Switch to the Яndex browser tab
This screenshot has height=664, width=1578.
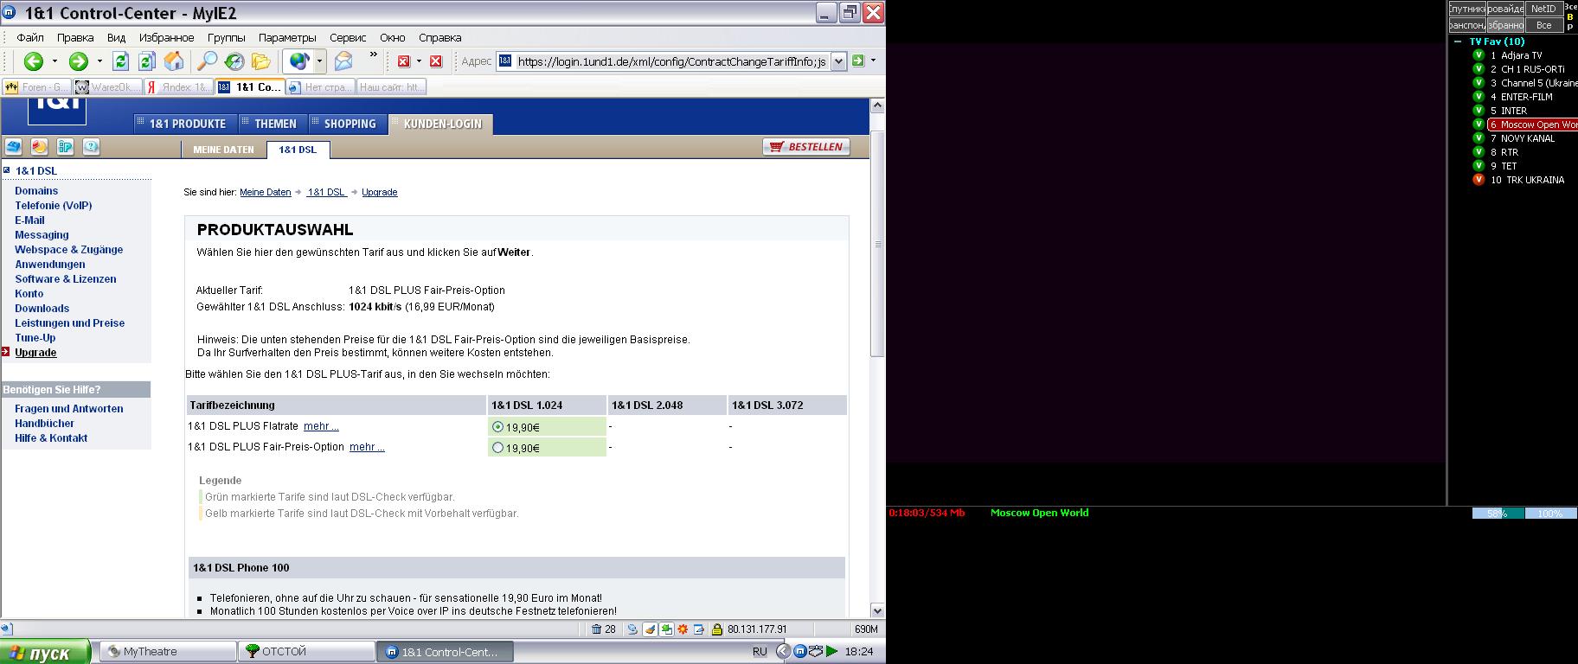pyautogui.click(x=178, y=86)
